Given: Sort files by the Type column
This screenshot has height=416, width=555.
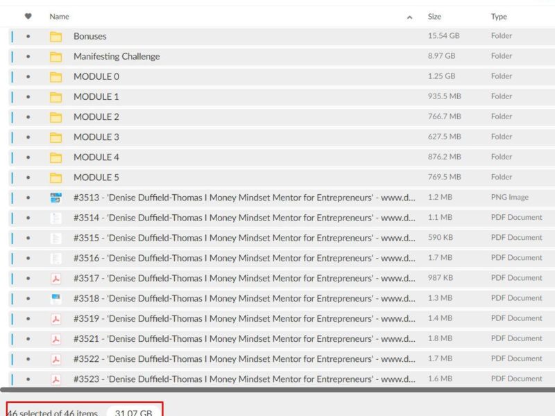Looking at the screenshot, I should pos(499,17).
